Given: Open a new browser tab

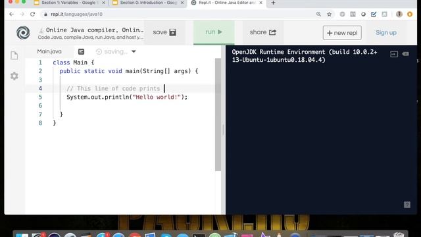Looking at the screenshot, I should point(273,3).
